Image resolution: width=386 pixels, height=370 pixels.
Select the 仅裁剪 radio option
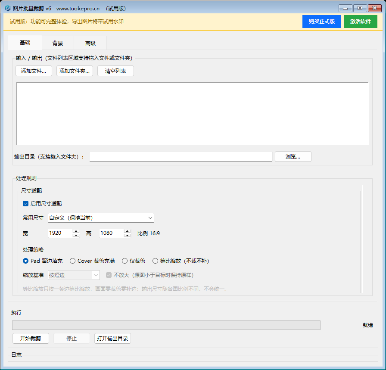134,261
